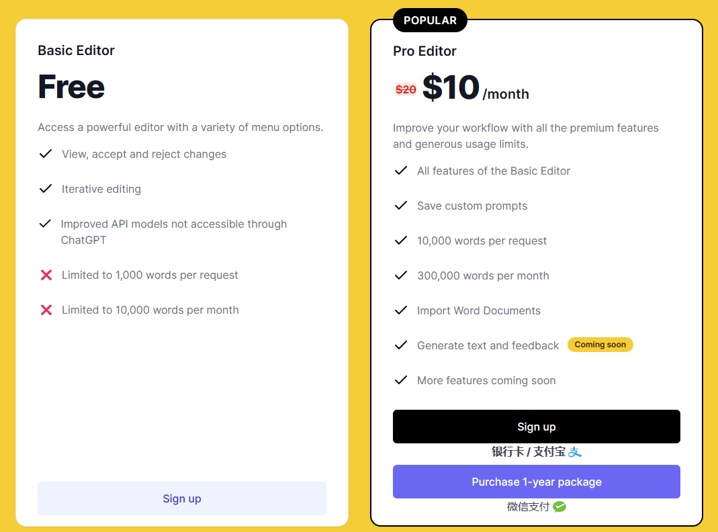718x532 pixels.
Task: Click the WeChat Pay green icon
Action: click(x=559, y=507)
